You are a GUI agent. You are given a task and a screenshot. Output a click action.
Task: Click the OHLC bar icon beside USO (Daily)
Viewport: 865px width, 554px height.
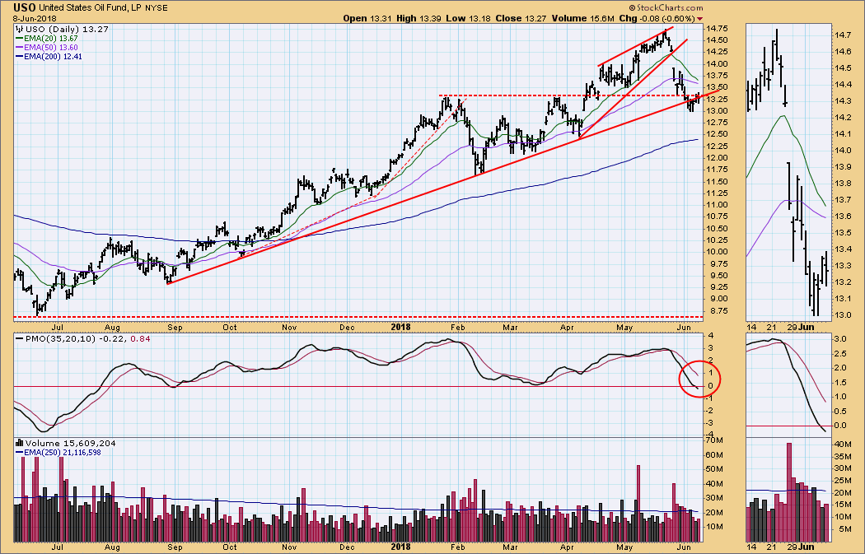(18, 29)
